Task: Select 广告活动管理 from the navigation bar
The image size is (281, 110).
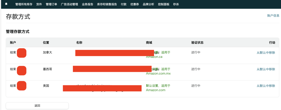Action: [x=69, y=4]
